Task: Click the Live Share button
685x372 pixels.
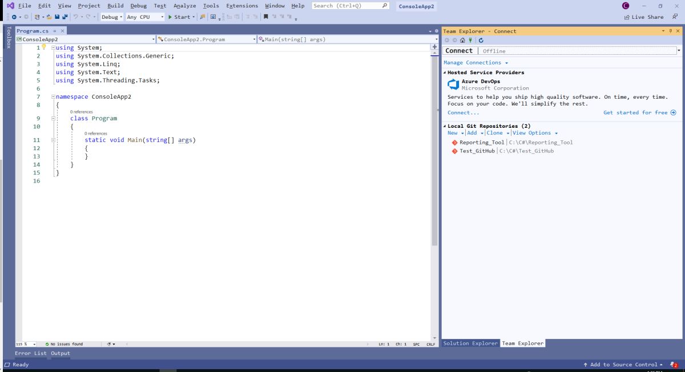Action: point(644,17)
